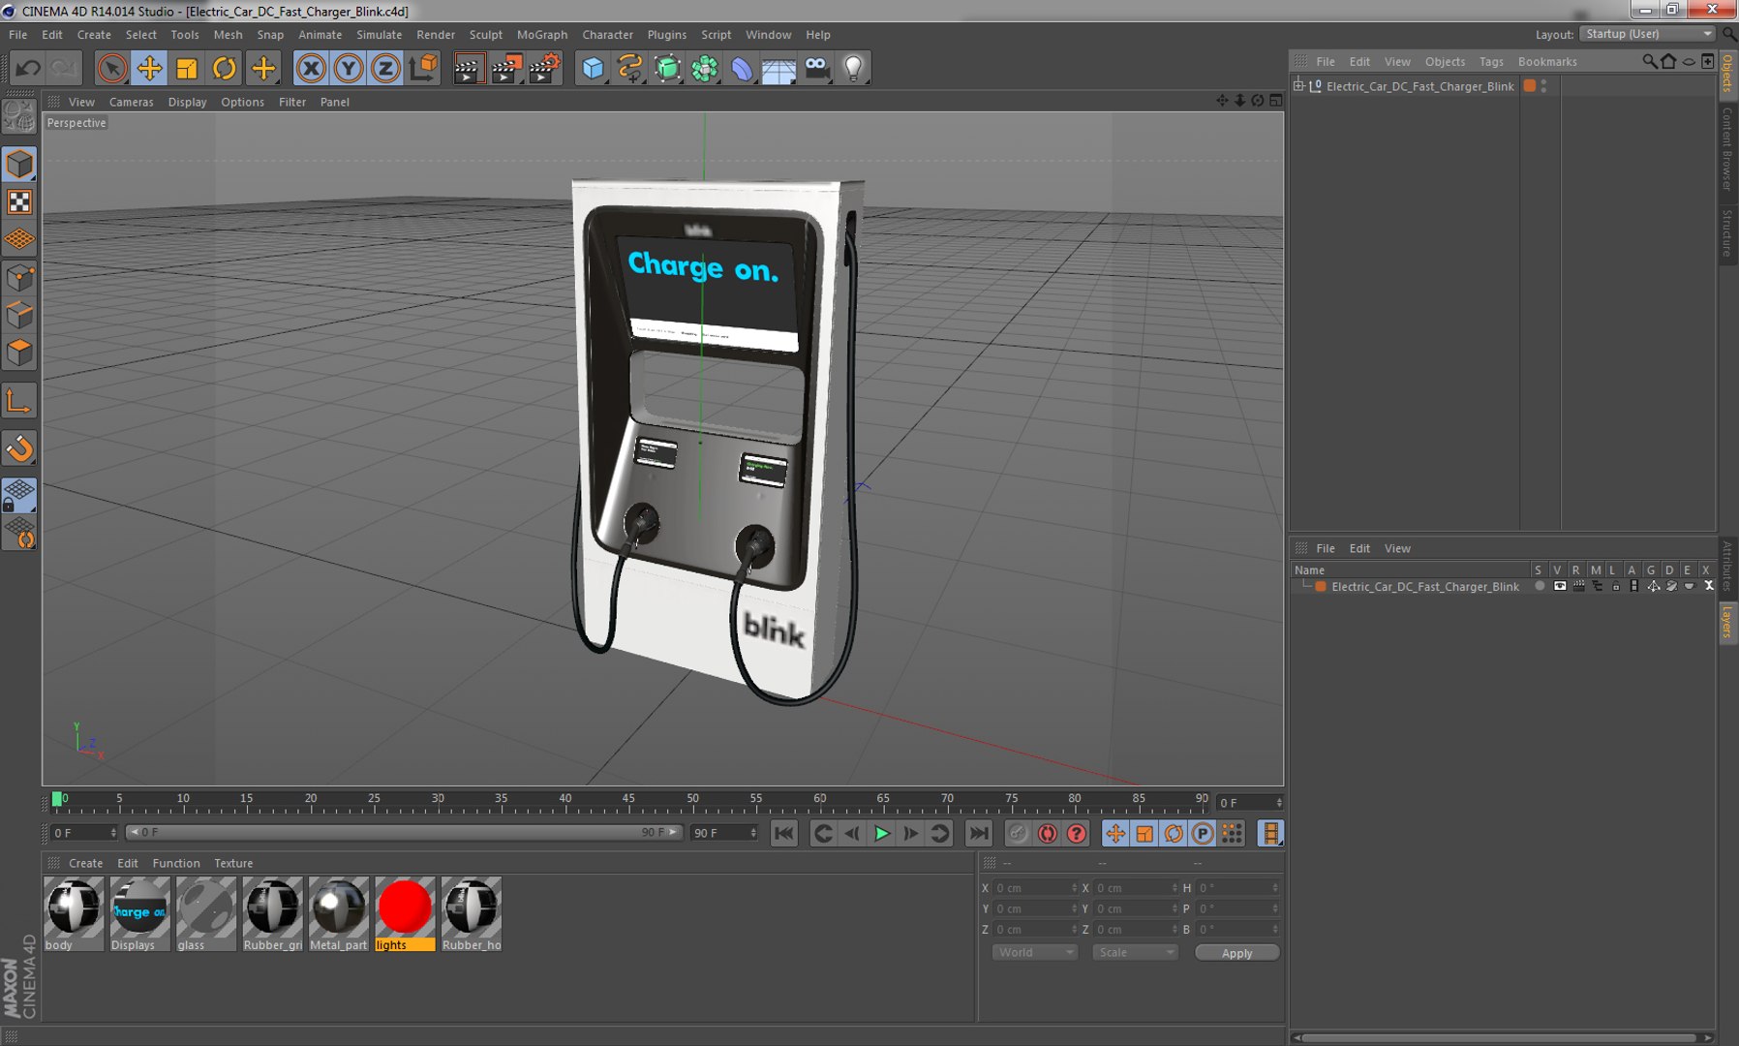Screen dimensions: 1739x1046
Task: Open the Layout dropdown Startup (User)
Action: point(1648,34)
